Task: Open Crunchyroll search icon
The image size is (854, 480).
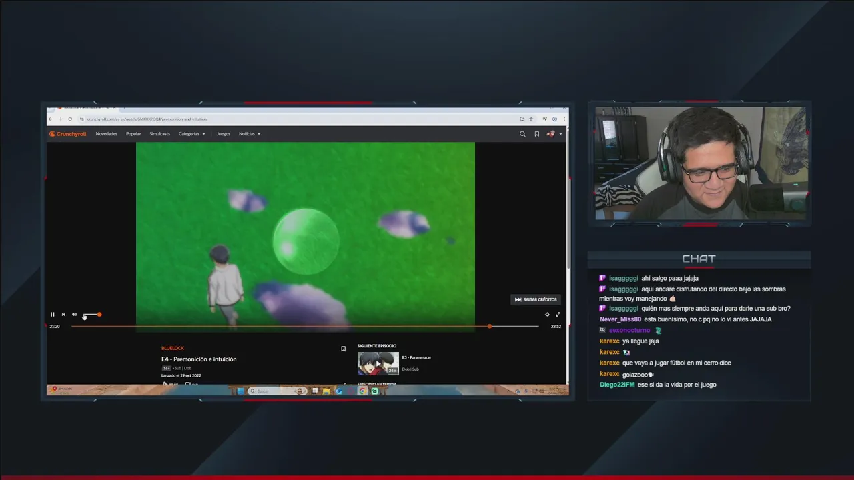Action: (x=522, y=134)
